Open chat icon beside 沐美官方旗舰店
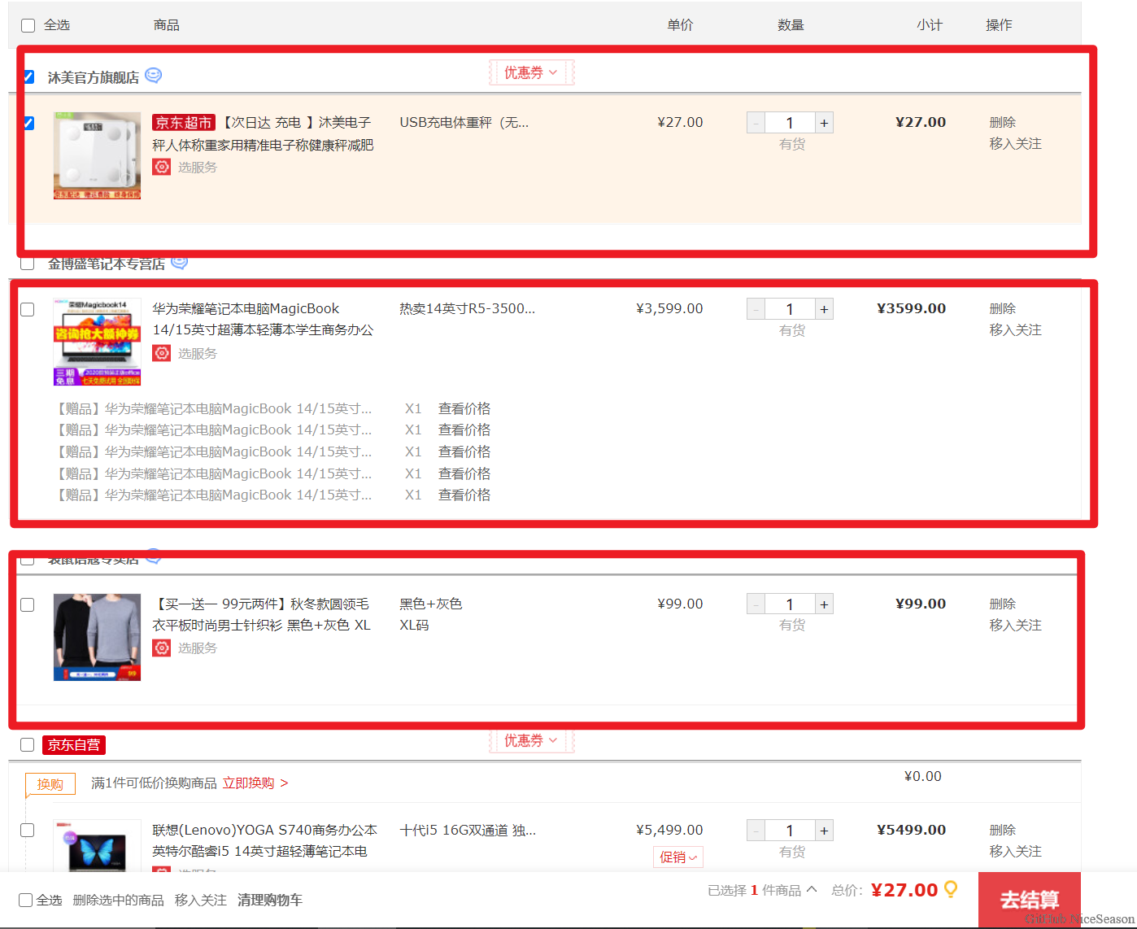The width and height of the screenshot is (1137, 929). 153,76
